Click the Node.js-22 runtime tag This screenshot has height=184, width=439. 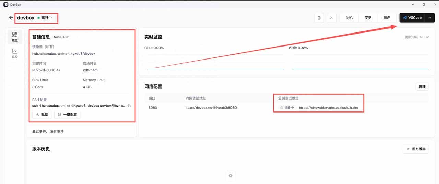click(62, 37)
